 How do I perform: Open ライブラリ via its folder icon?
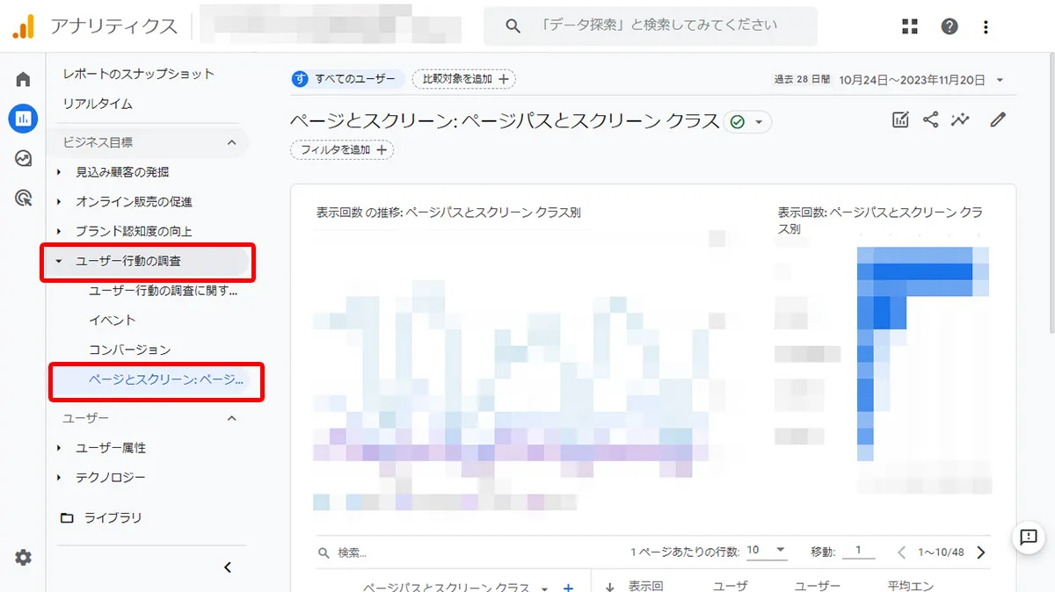[x=68, y=517]
